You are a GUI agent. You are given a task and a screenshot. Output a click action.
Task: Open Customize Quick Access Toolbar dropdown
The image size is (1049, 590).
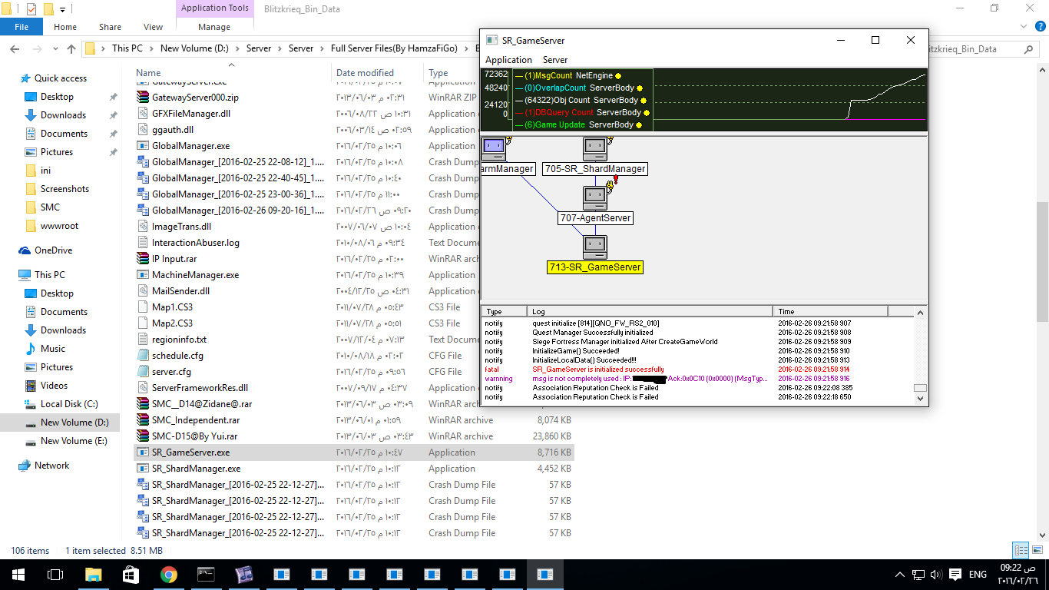click(x=63, y=9)
